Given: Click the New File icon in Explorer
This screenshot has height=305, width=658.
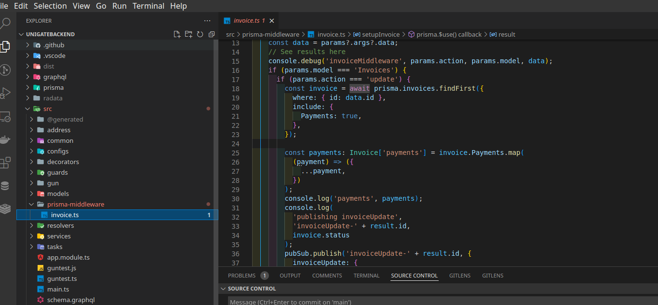Looking at the screenshot, I should 177,34.
